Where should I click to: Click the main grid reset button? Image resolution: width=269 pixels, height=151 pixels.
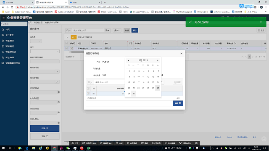[x=261, y=30]
